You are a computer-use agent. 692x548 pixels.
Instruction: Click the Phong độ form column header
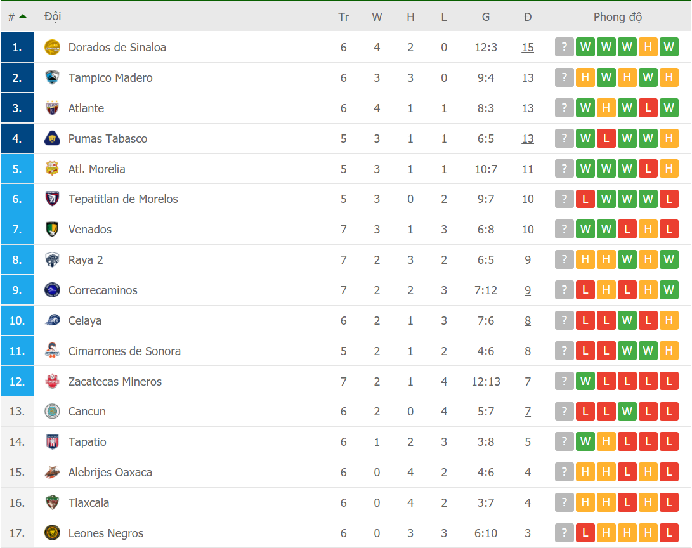(x=617, y=17)
